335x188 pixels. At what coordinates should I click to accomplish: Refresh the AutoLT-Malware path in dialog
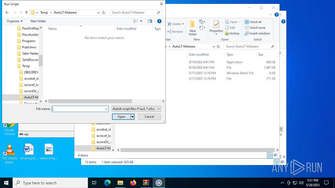(104, 13)
